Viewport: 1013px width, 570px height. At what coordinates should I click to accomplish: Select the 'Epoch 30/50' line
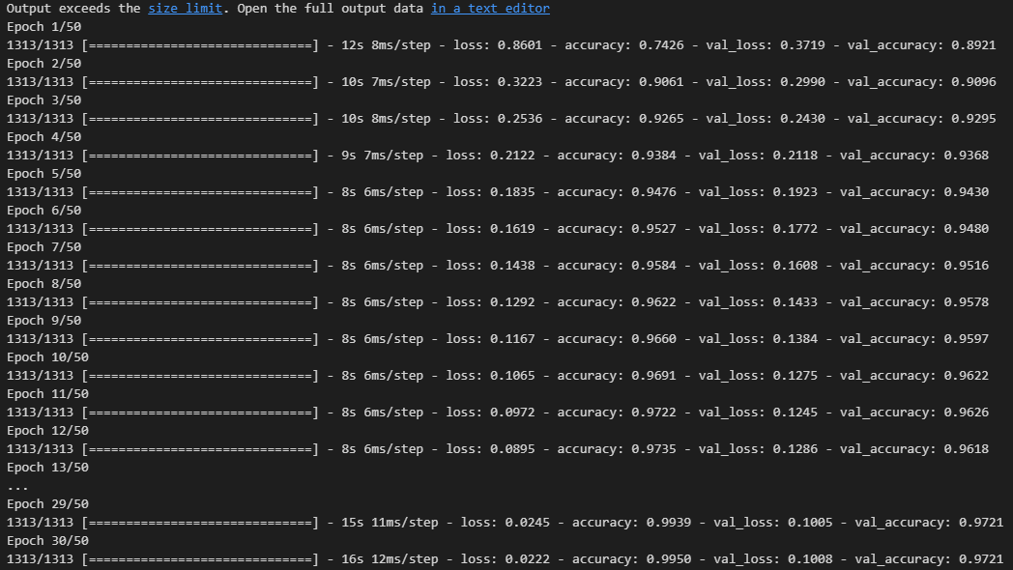[47, 541]
